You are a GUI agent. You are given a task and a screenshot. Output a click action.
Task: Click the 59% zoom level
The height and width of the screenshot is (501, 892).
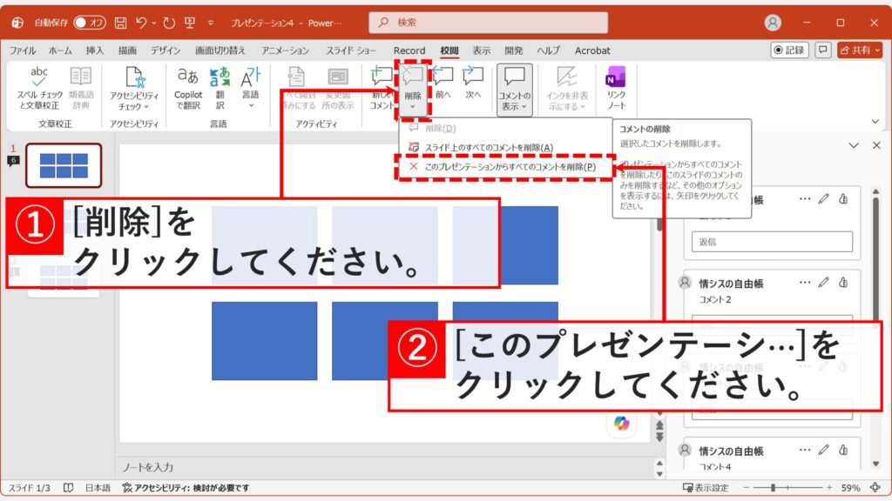click(850, 488)
